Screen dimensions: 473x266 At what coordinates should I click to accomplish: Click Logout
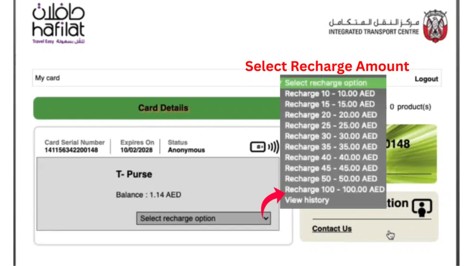pyautogui.click(x=426, y=79)
